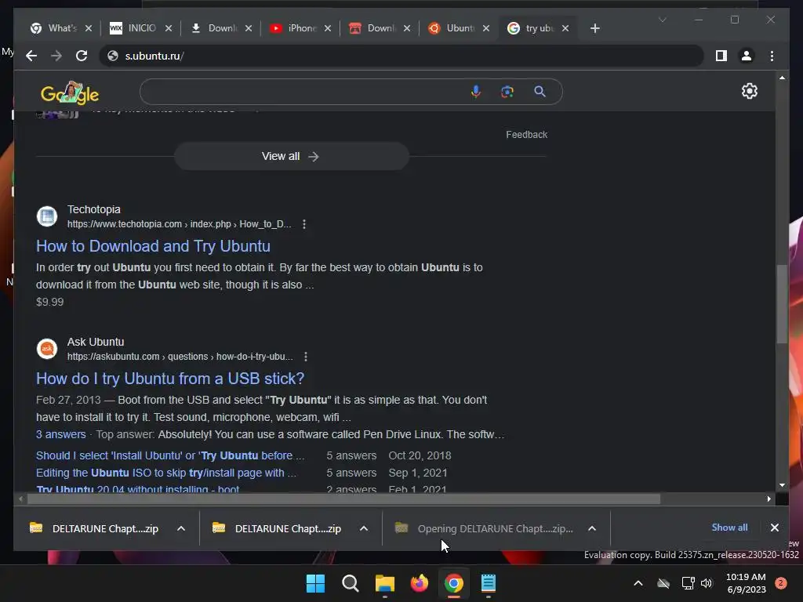
Task: Go back with the browser back arrow
Action: coord(31,56)
